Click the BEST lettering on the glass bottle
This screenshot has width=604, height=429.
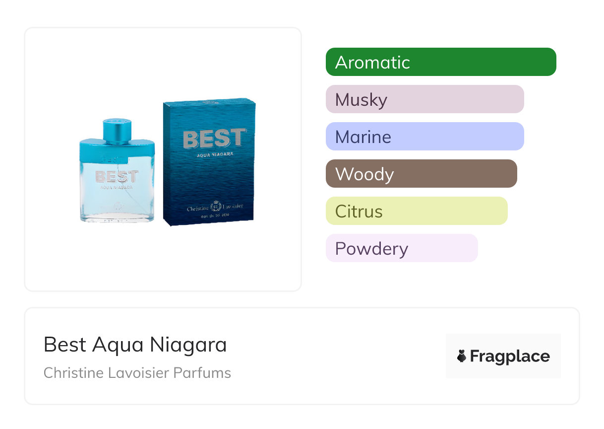pos(116,177)
